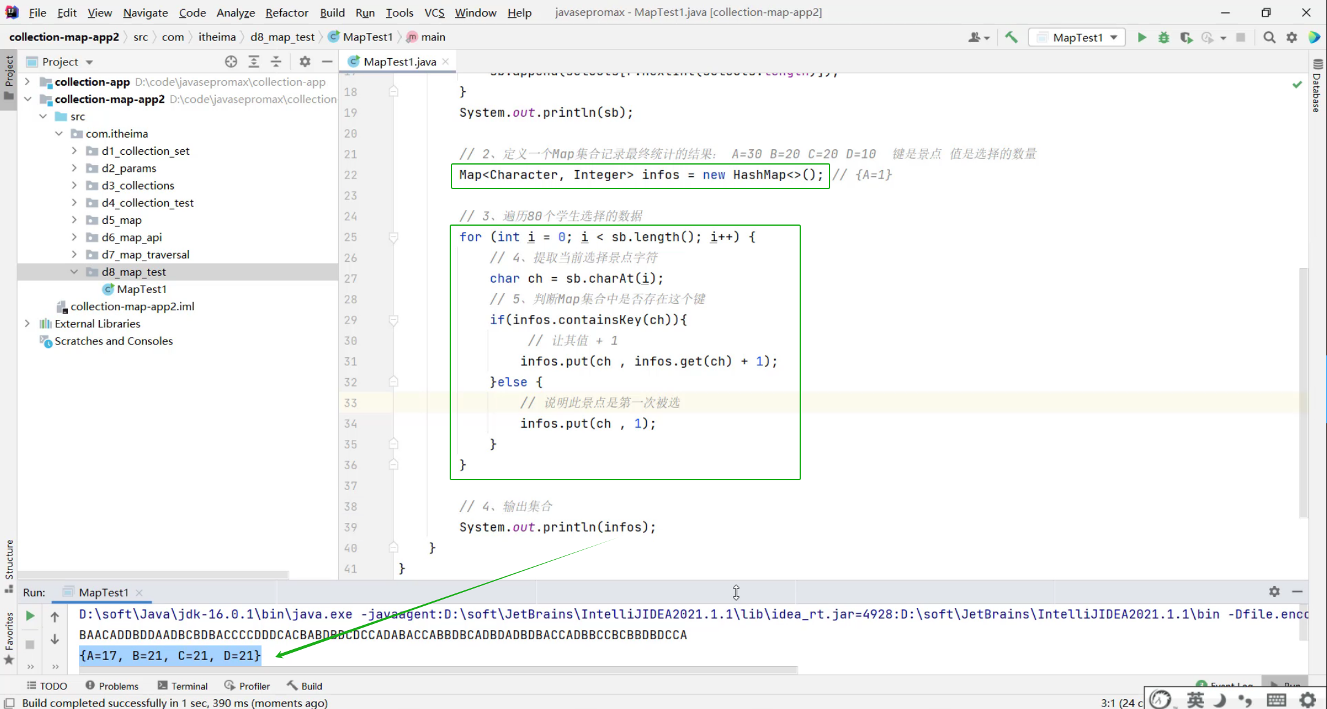
Task: Rerun MapTest1 in Run panel
Action: coord(30,616)
